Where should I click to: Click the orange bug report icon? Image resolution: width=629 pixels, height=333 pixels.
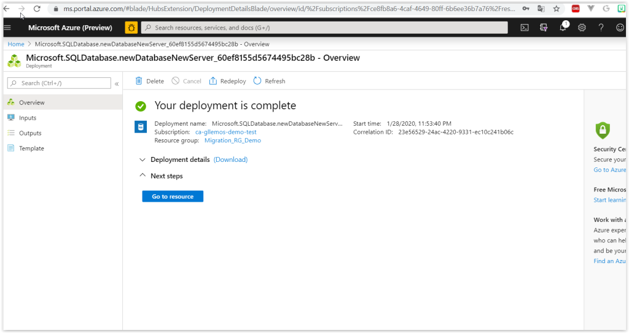point(131,28)
